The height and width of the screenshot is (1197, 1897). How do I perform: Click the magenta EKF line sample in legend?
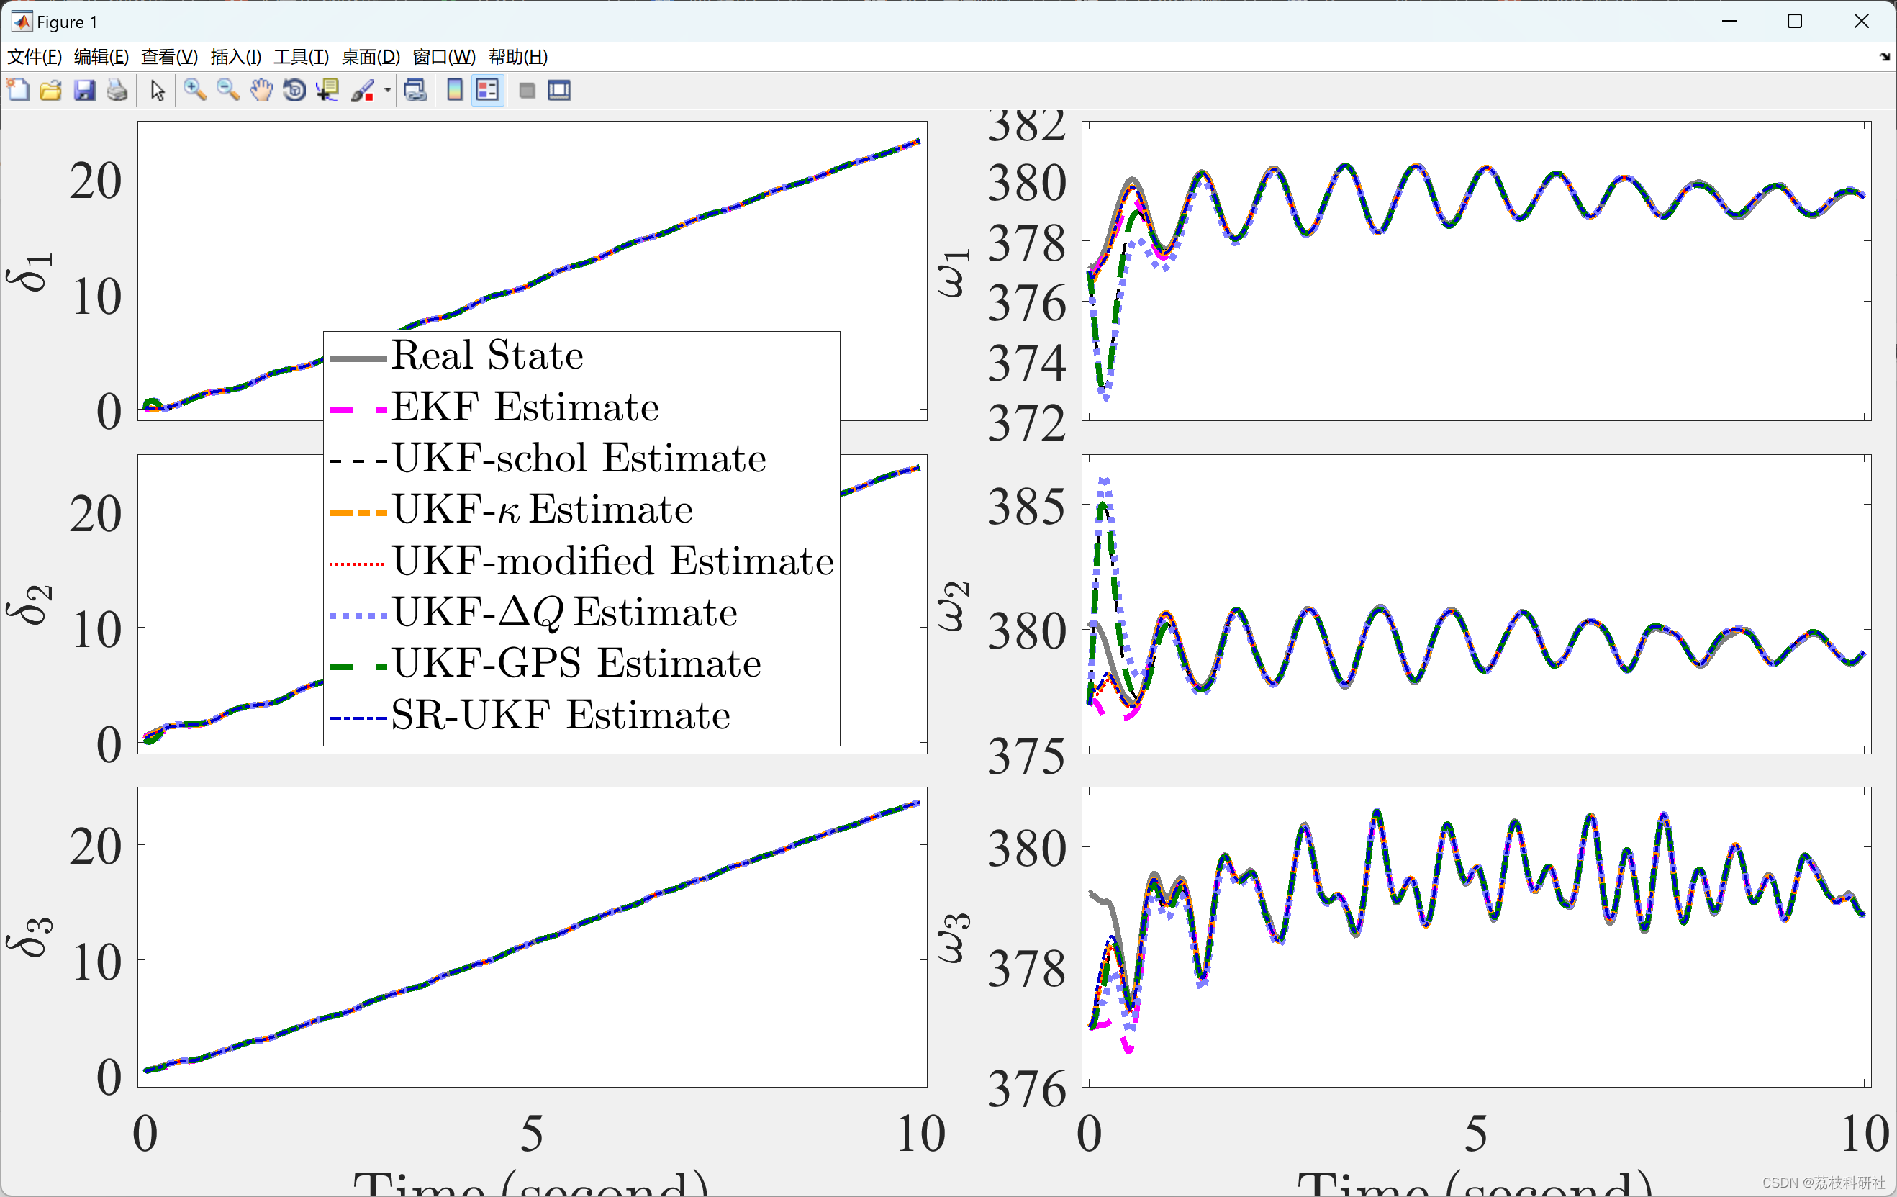(x=358, y=410)
